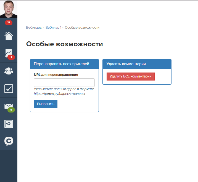Image resolution: width=198 pixels, height=182 pixels.
Task: Click the red 23 notifications badge
Action: [9, 23]
